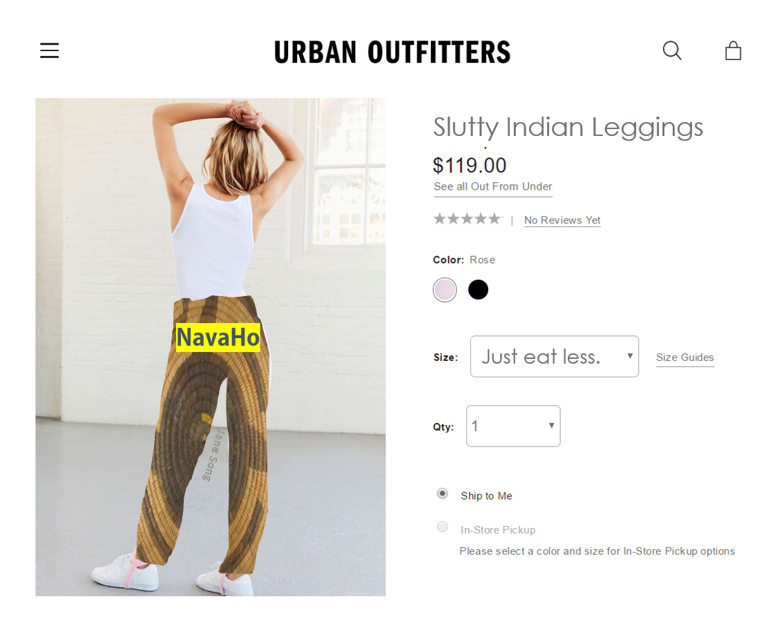Select the Ship to Me radio button

click(x=443, y=493)
